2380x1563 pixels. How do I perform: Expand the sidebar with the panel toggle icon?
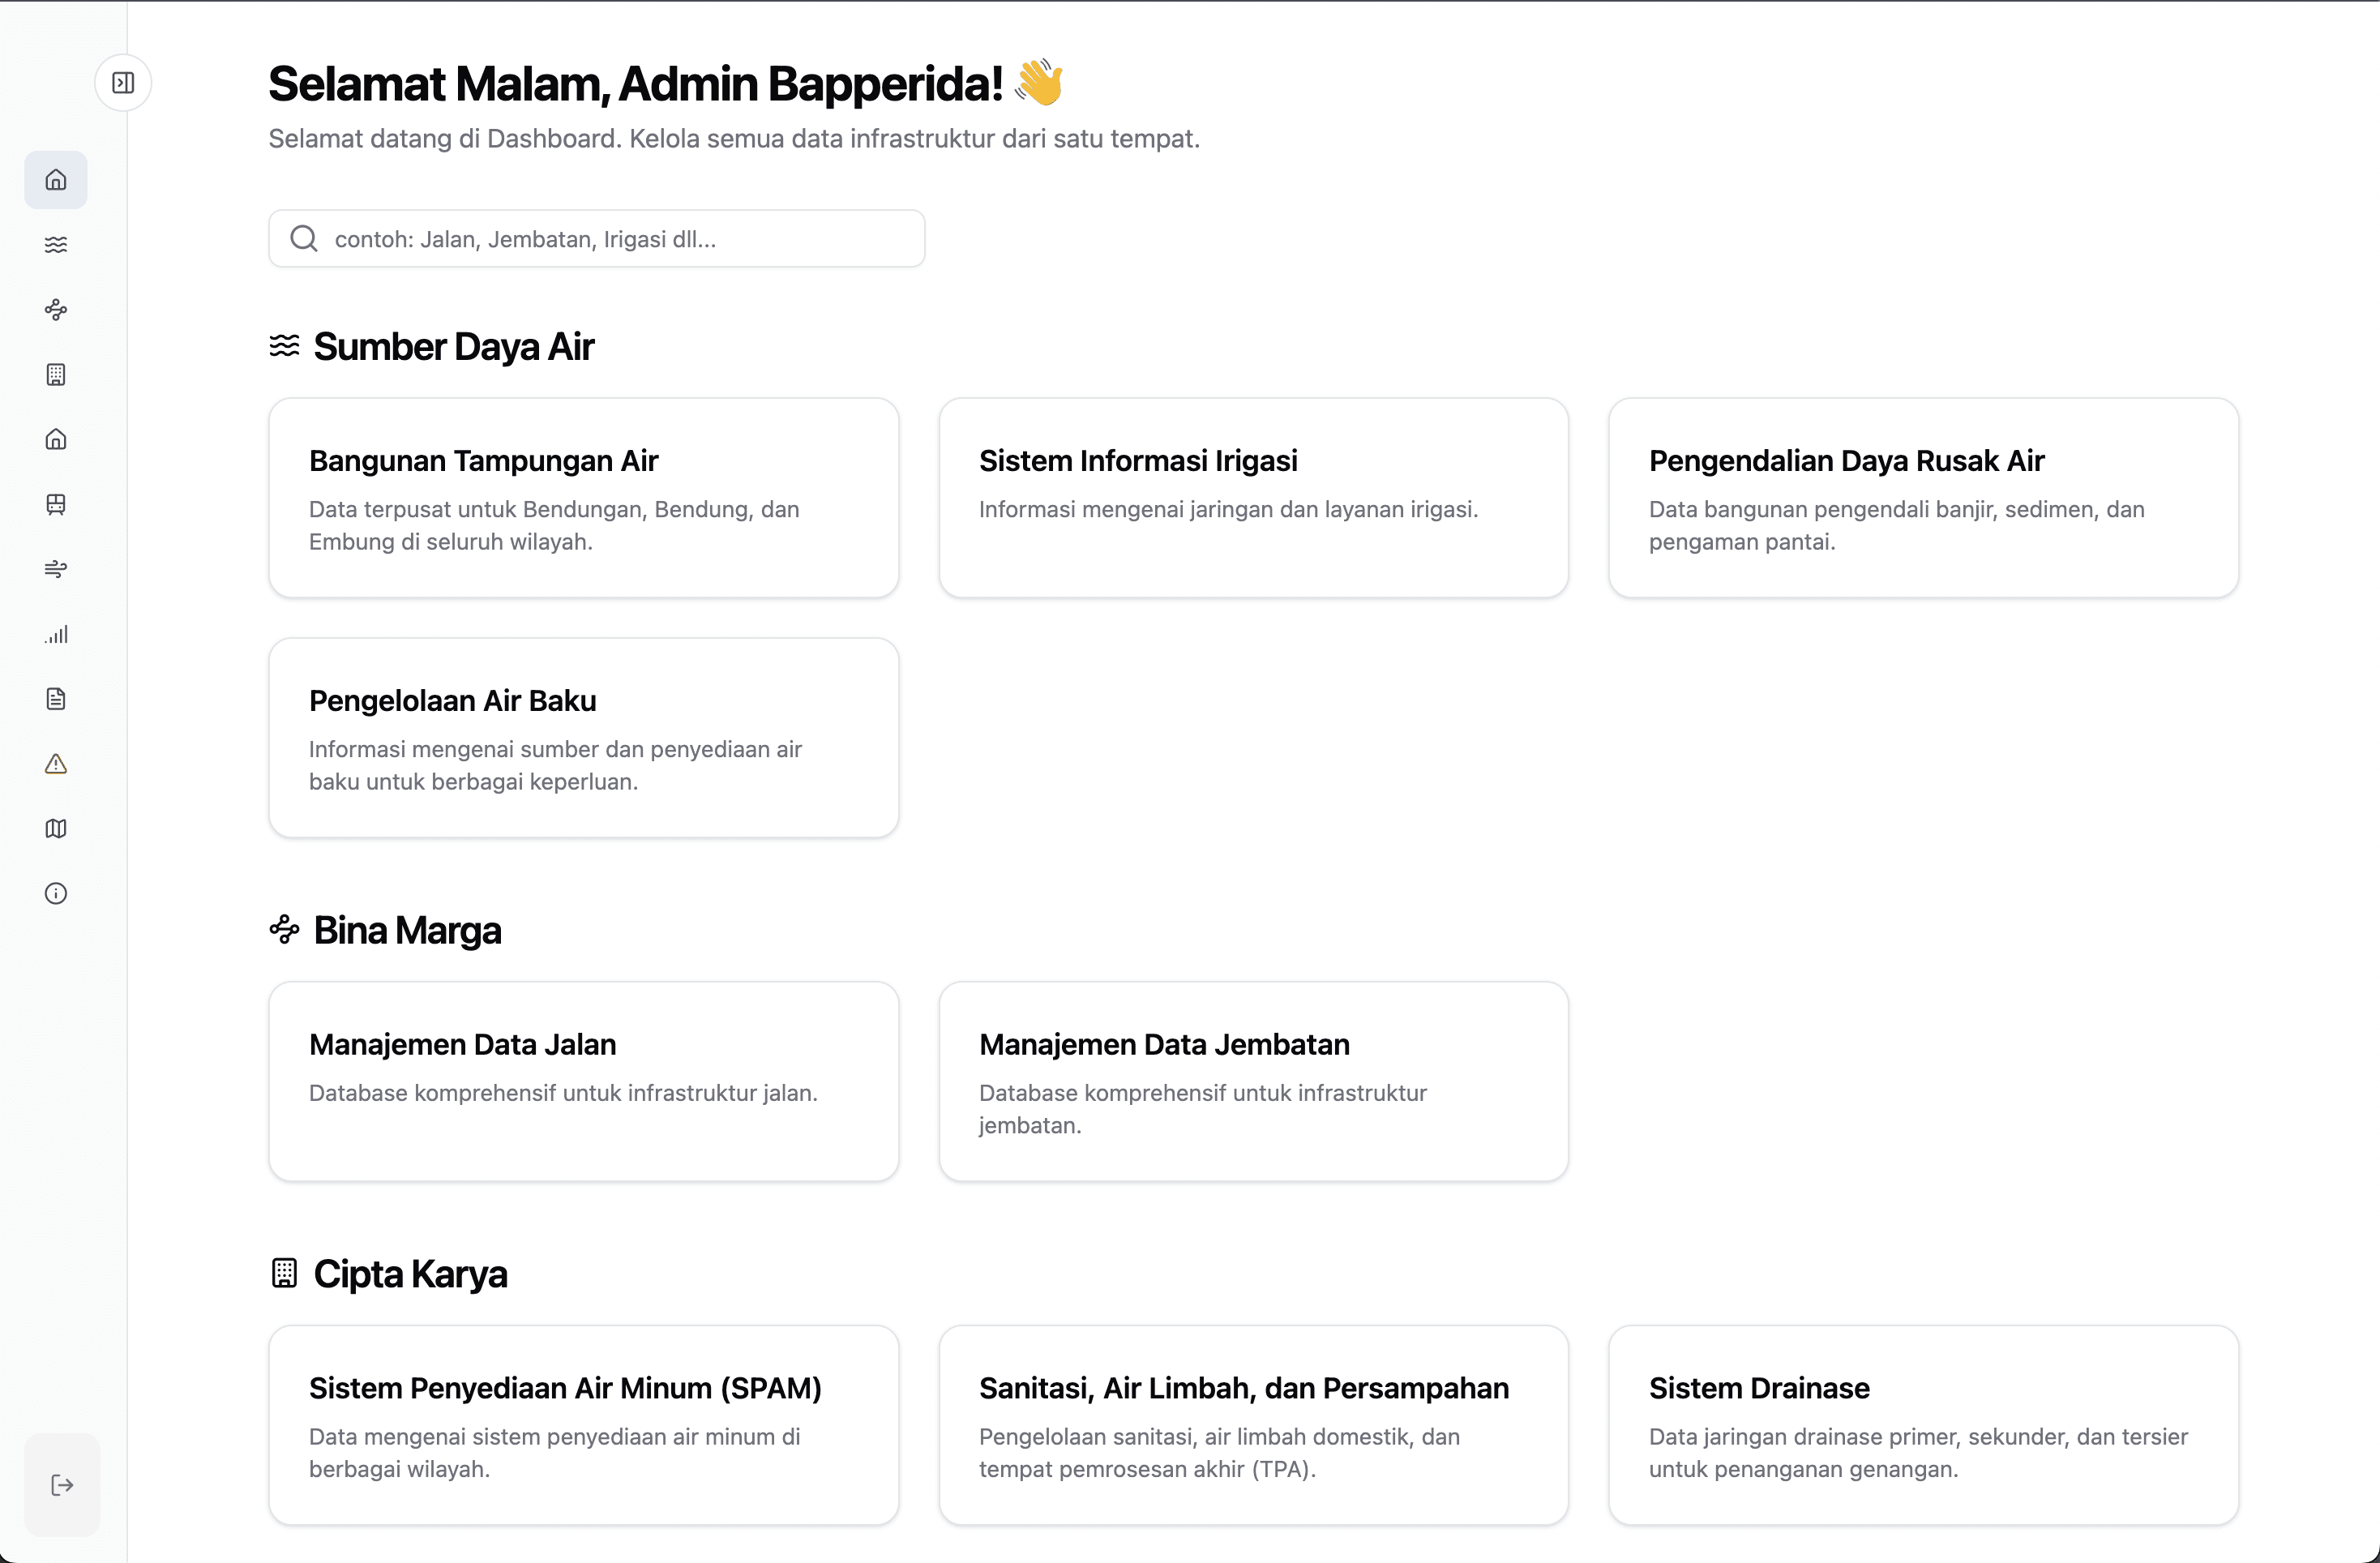pos(123,83)
